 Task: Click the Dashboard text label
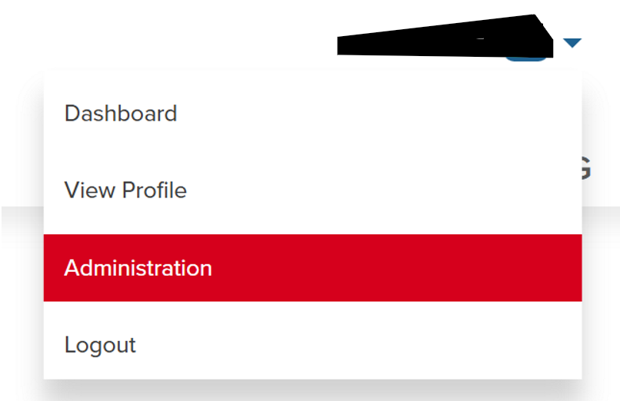[121, 114]
